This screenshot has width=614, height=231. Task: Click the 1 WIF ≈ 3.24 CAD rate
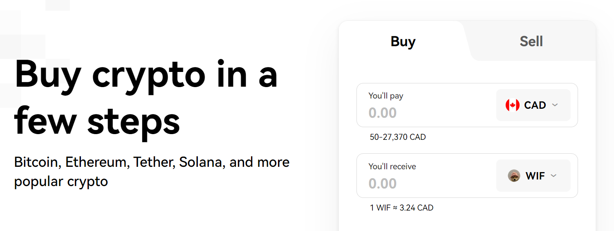(x=401, y=208)
